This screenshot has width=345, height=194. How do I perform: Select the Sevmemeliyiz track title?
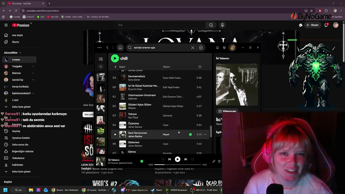tap(137, 76)
